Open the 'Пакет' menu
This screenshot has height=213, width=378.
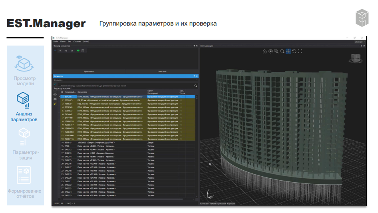pyautogui.click(x=63, y=42)
